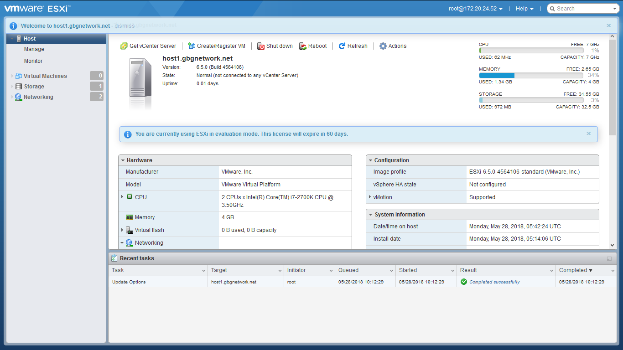Expand the Networking tree node in navigator
This screenshot has height=350, width=623.
click(12, 97)
